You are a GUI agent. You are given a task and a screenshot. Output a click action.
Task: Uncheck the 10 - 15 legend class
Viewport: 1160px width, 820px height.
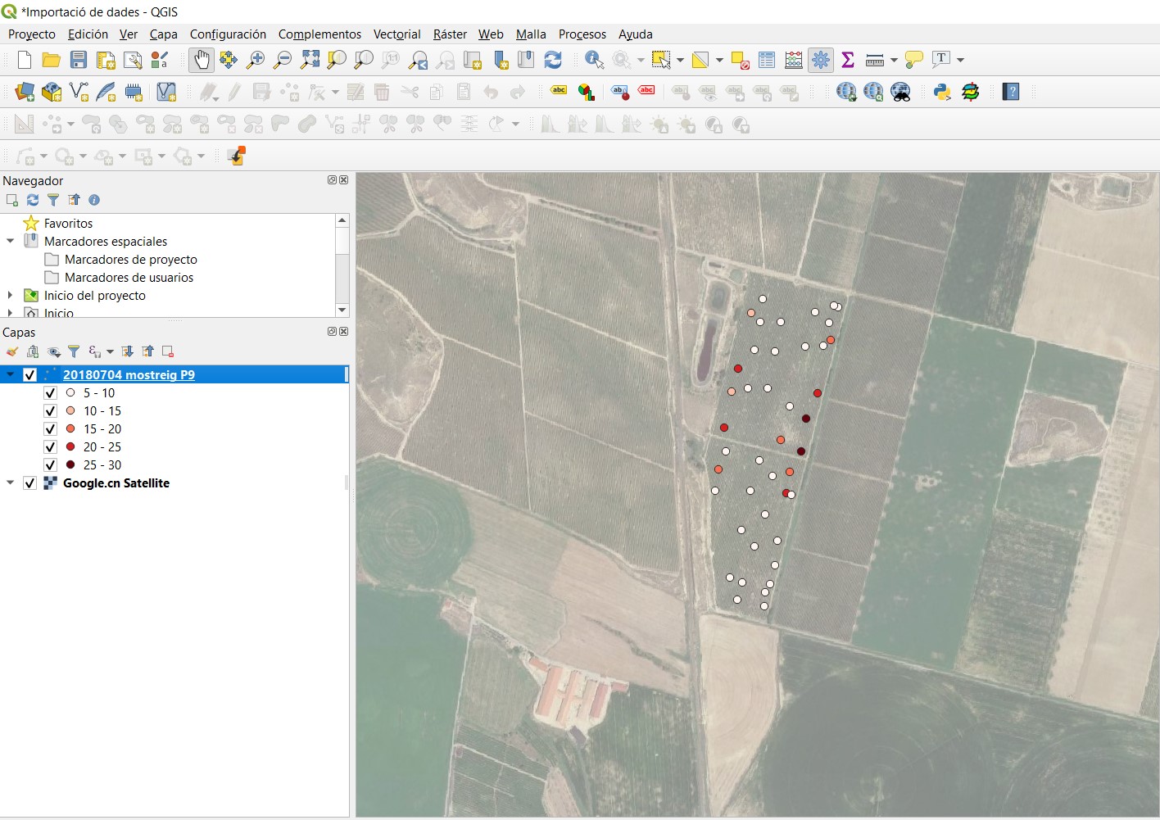[x=50, y=410]
